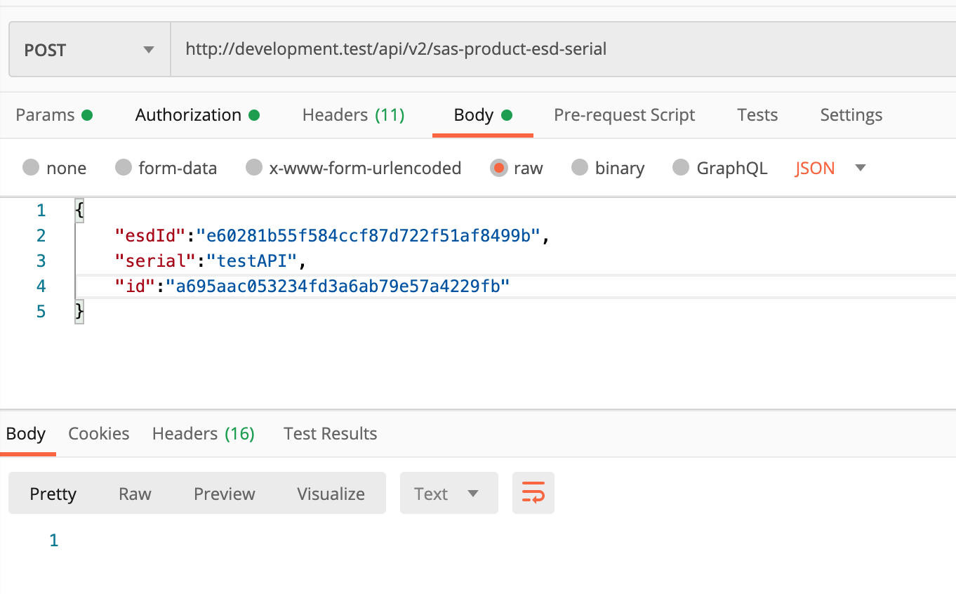Go to request Headers (11) tab
Viewport: 956px width, 594px height.
[x=353, y=115]
